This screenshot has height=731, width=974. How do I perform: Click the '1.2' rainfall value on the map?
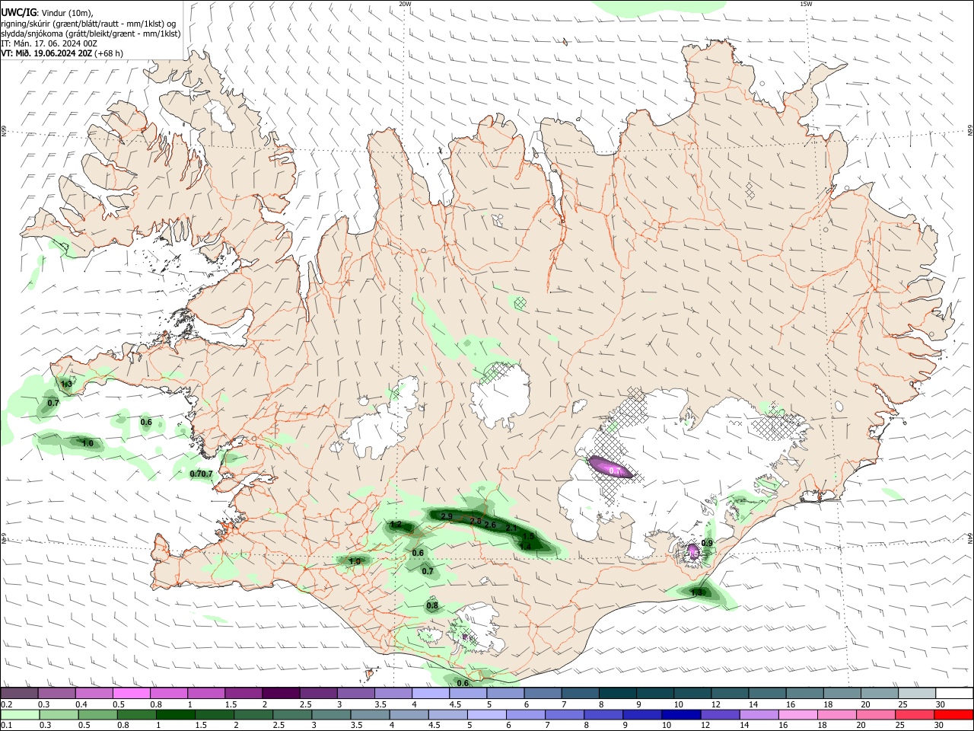(x=396, y=525)
